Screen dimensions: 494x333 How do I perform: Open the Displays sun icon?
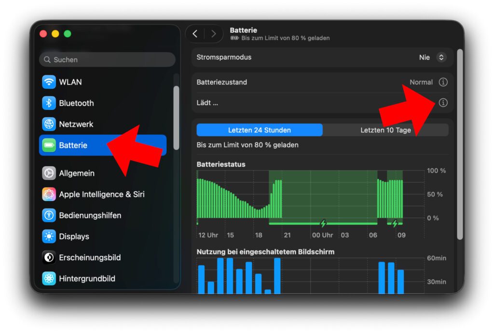click(x=49, y=236)
